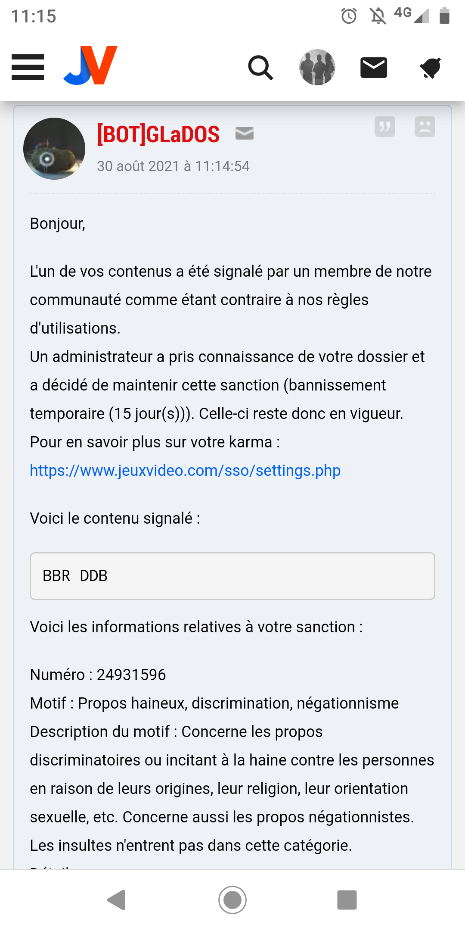Click the reported content box BBR DDB
The width and height of the screenshot is (465, 931).
tap(232, 576)
